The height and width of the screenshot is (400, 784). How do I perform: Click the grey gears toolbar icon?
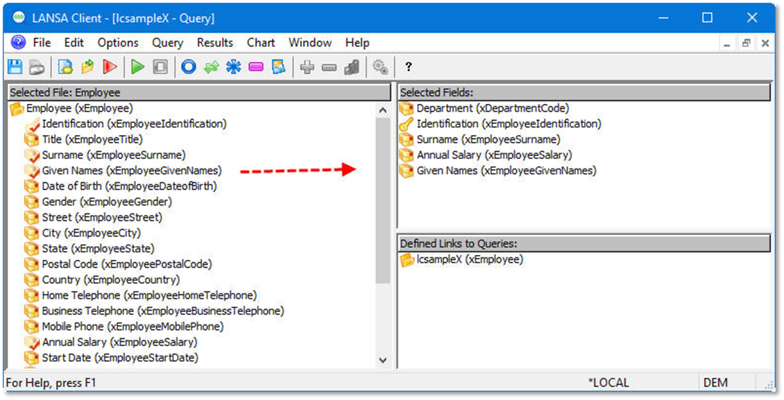click(x=380, y=67)
